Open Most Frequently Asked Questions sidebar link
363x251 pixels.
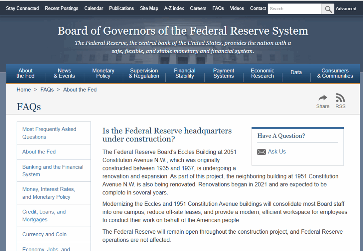(49, 133)
